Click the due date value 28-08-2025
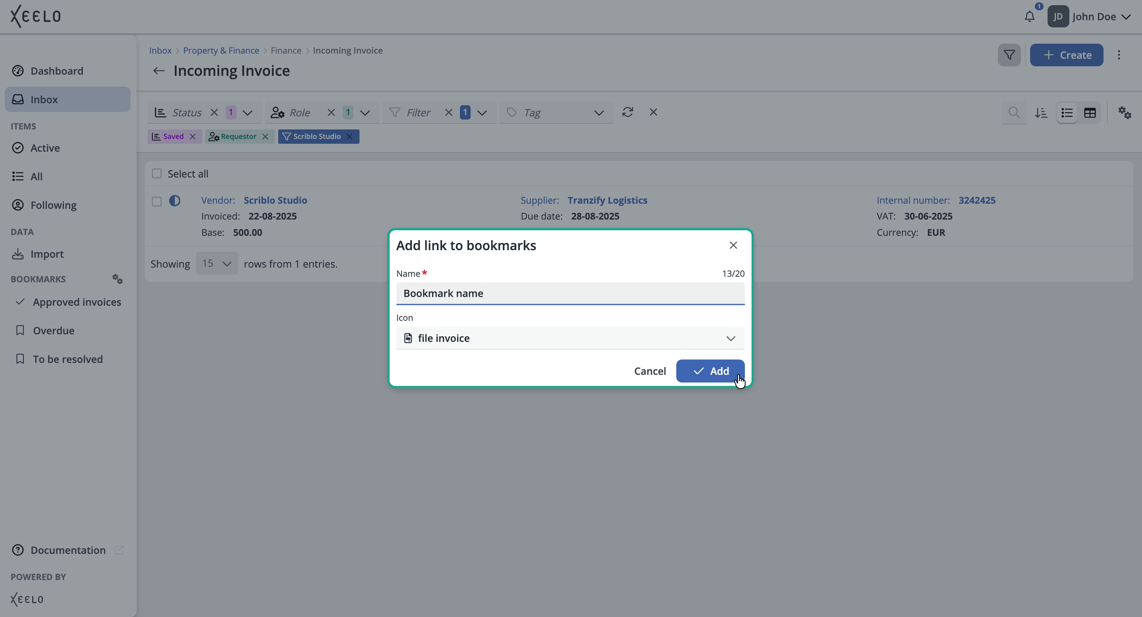Viewport: 1142px width, 617px height. pyautogui.click(x=595, y=216)
